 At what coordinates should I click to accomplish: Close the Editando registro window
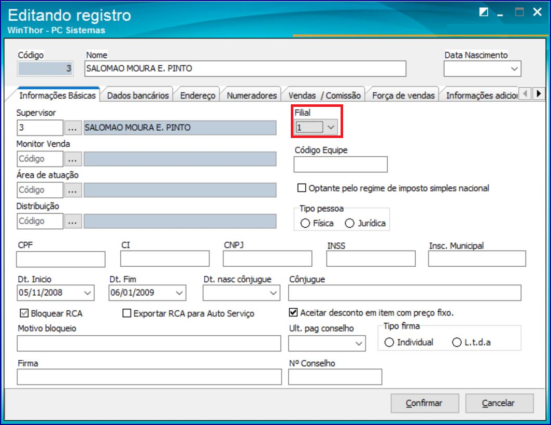tap(538, 12)
